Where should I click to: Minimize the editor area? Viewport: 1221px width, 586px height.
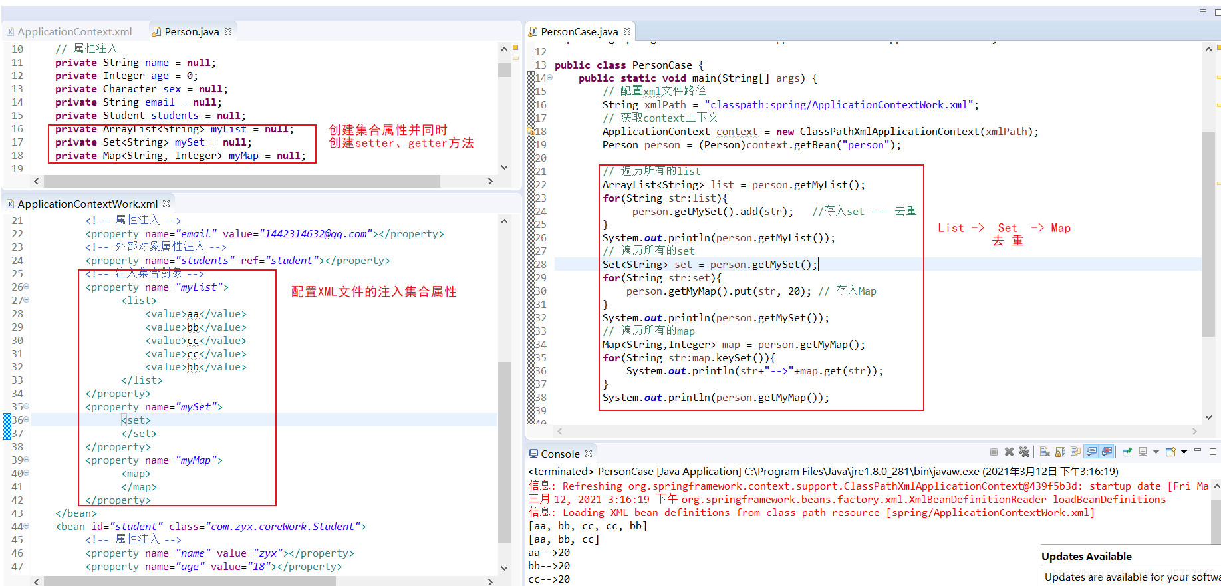(1202, 11)
